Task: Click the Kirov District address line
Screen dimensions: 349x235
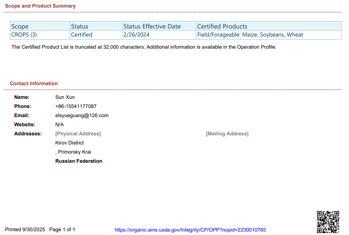Action: [x=70, y=143]
